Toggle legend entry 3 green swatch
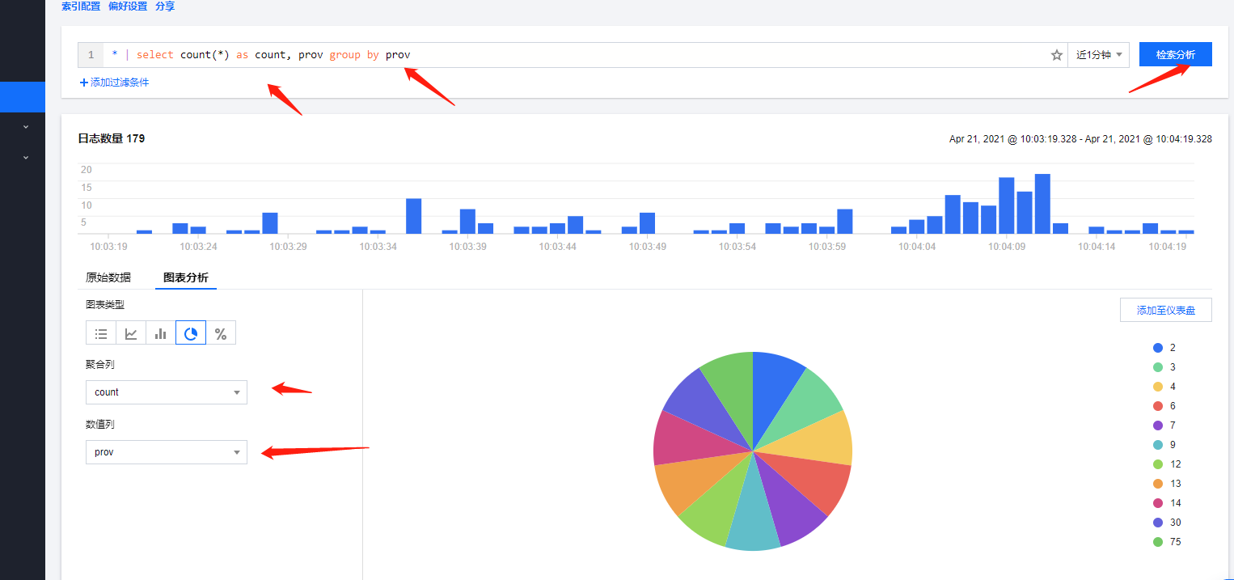 pos(1158,367)
